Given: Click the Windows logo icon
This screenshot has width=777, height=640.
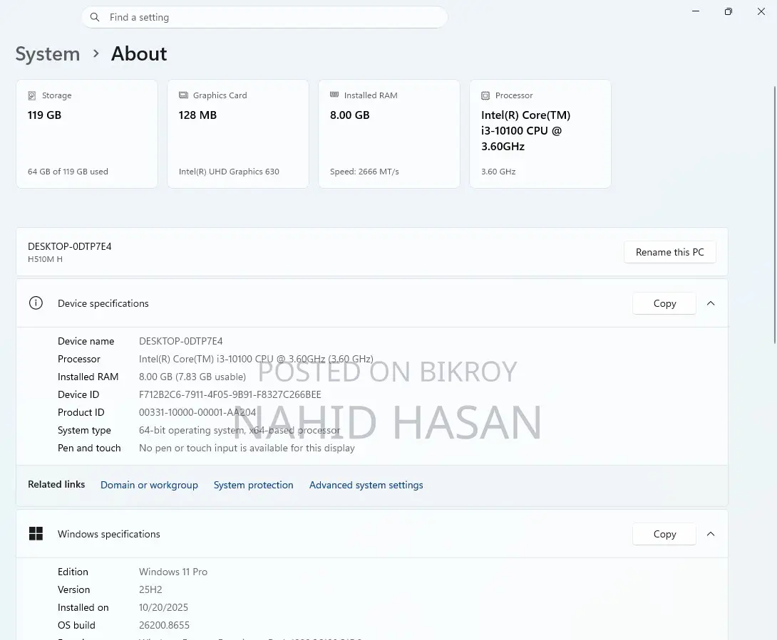Looking at the screenshot, I should click(x=36, y=534).
